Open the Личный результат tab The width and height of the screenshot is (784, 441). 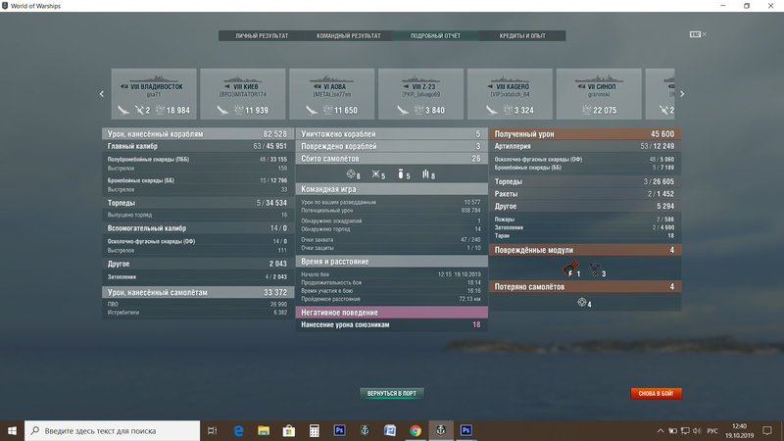[x=262, y=36]
